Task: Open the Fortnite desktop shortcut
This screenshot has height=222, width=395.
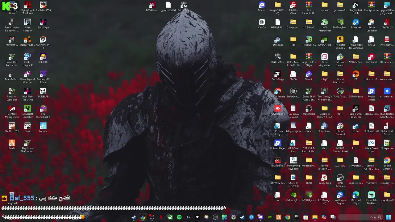Action: point(43,128)
